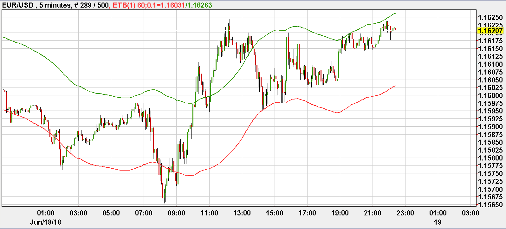Image resolution: width=506 pixels, height=229 pixels.
Task: Select the 1.16025 price level label
Action: 490,87
